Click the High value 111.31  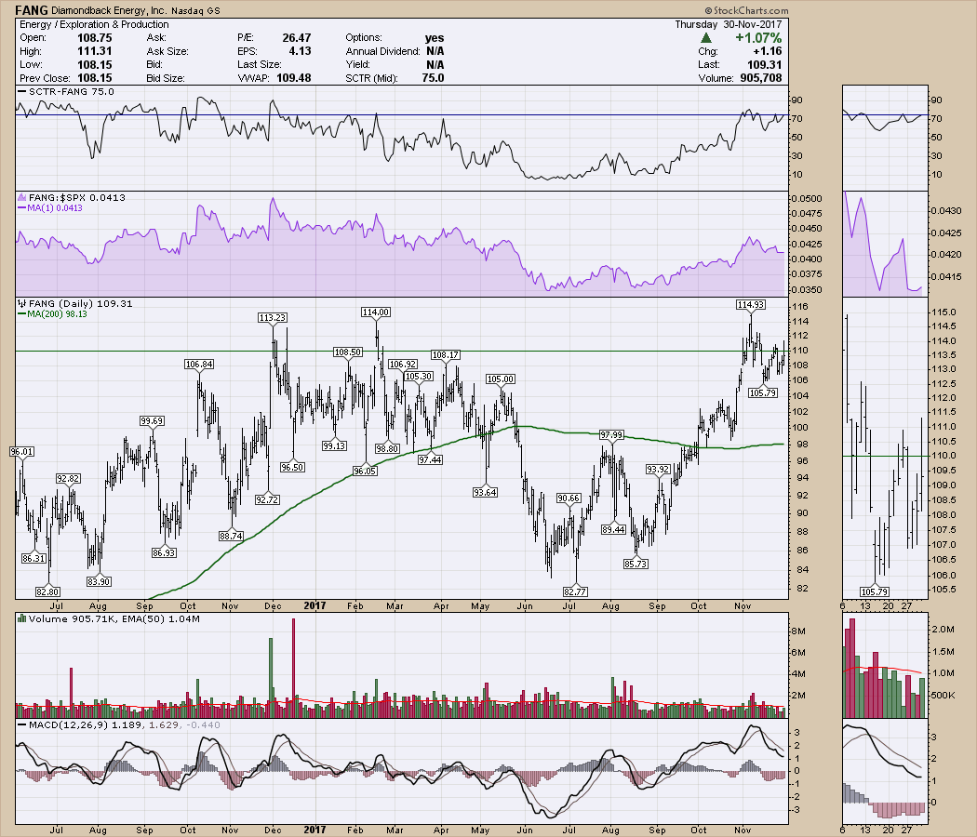coord(95,51)
